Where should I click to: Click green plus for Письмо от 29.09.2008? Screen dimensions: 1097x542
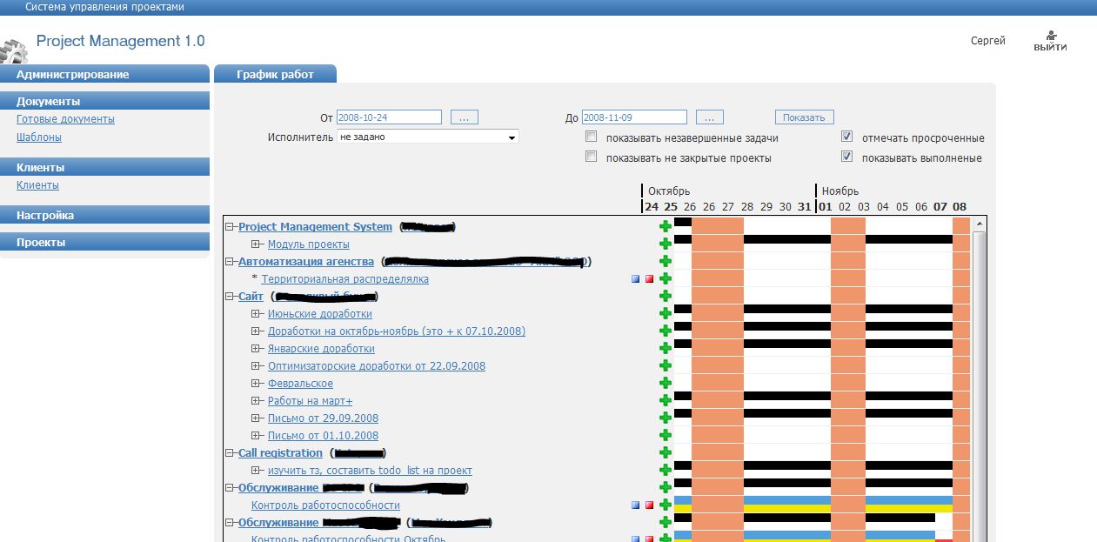pos(666,418)
